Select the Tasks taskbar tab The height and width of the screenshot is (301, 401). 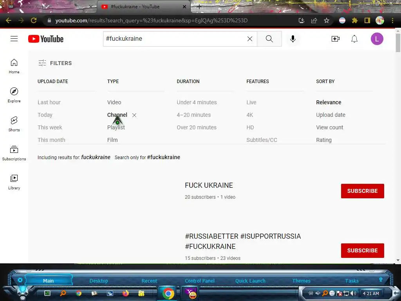[x=352, y=281]
